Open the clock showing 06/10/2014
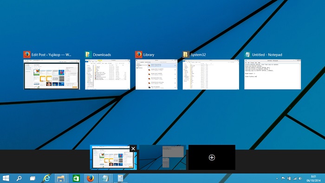This screenshot has height=183, width=325. point(313,178)
